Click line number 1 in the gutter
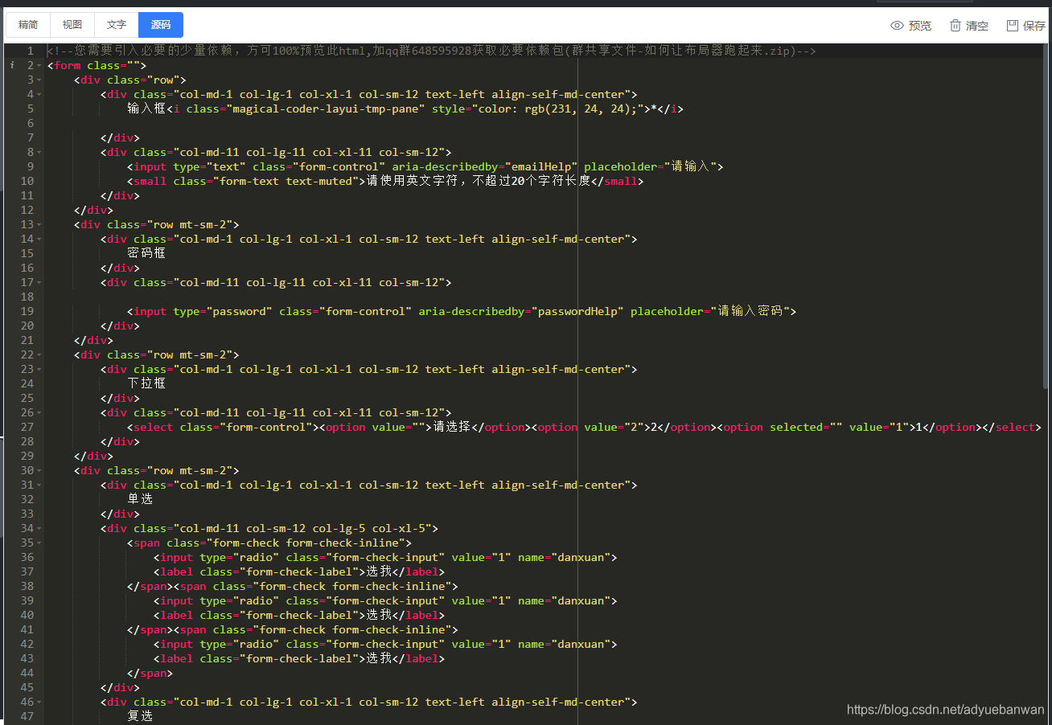This screenshot has height=725, width=1052. (31, 51)
